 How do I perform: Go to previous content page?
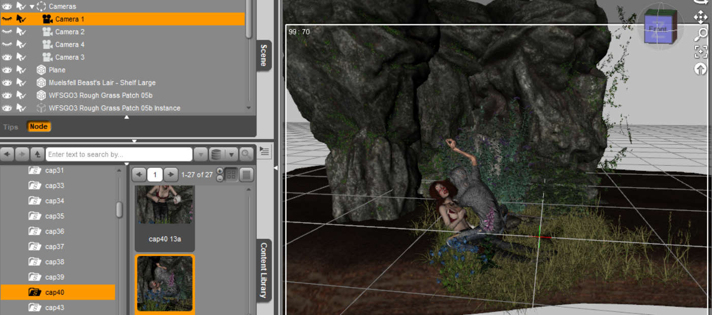(139, 175)
